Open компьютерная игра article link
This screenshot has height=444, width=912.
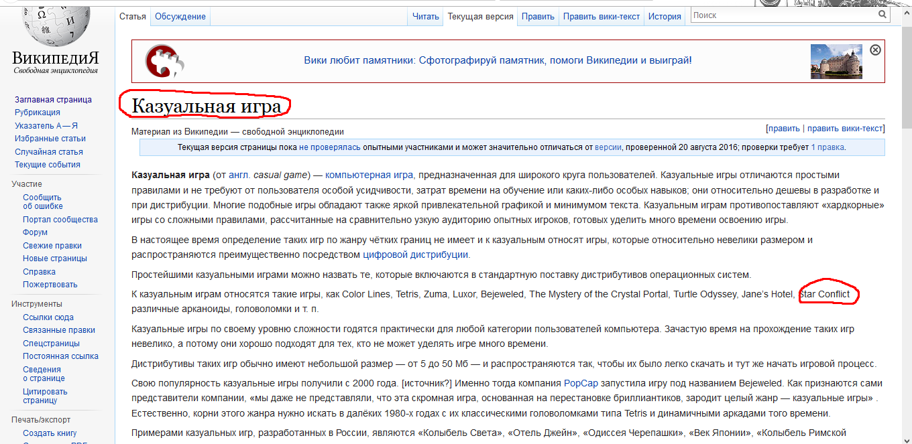pos(369,175)
